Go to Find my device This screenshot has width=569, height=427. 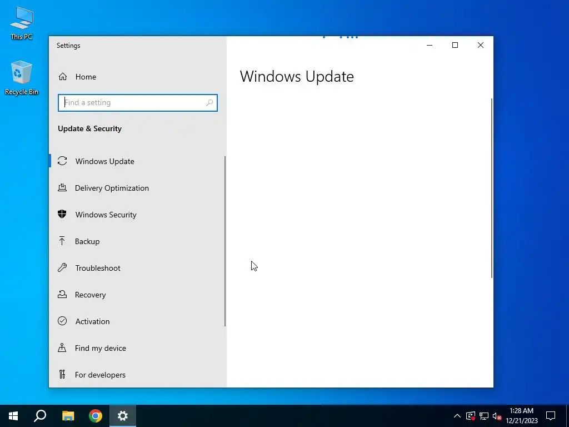click(137, 348)
